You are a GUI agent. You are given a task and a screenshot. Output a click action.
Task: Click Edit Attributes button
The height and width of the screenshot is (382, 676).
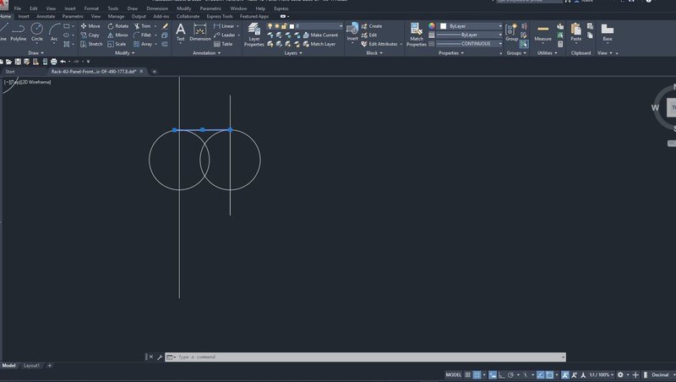(379, 44)
